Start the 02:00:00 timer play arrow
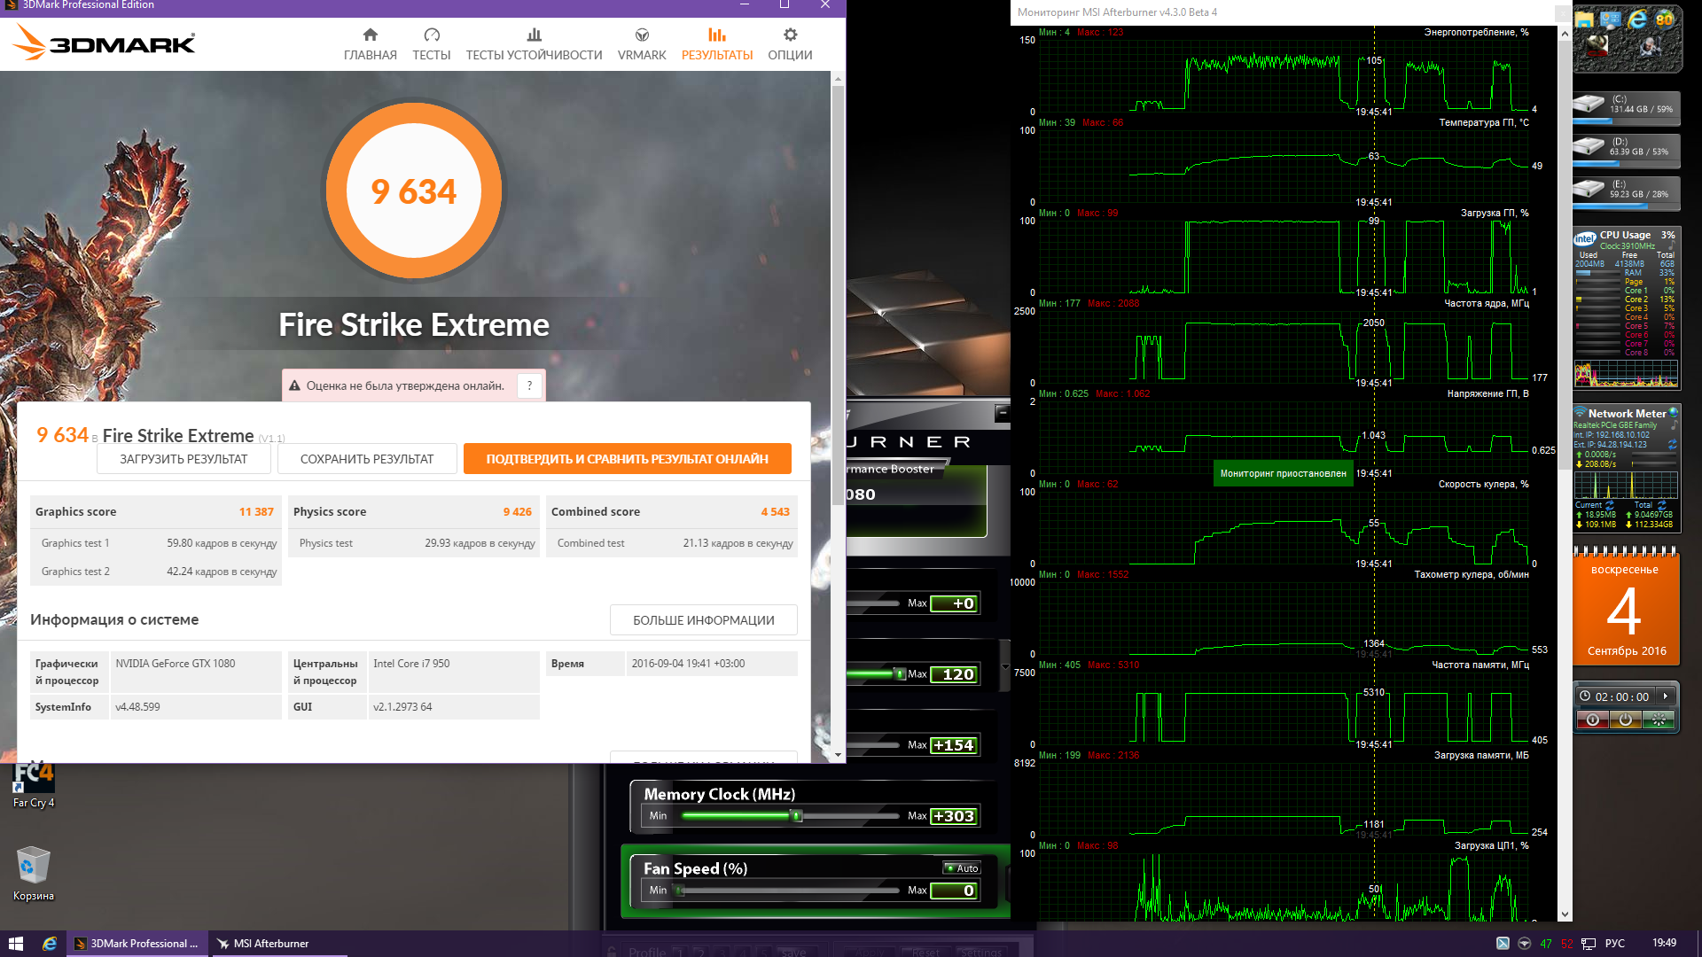 click(1666, 696)
